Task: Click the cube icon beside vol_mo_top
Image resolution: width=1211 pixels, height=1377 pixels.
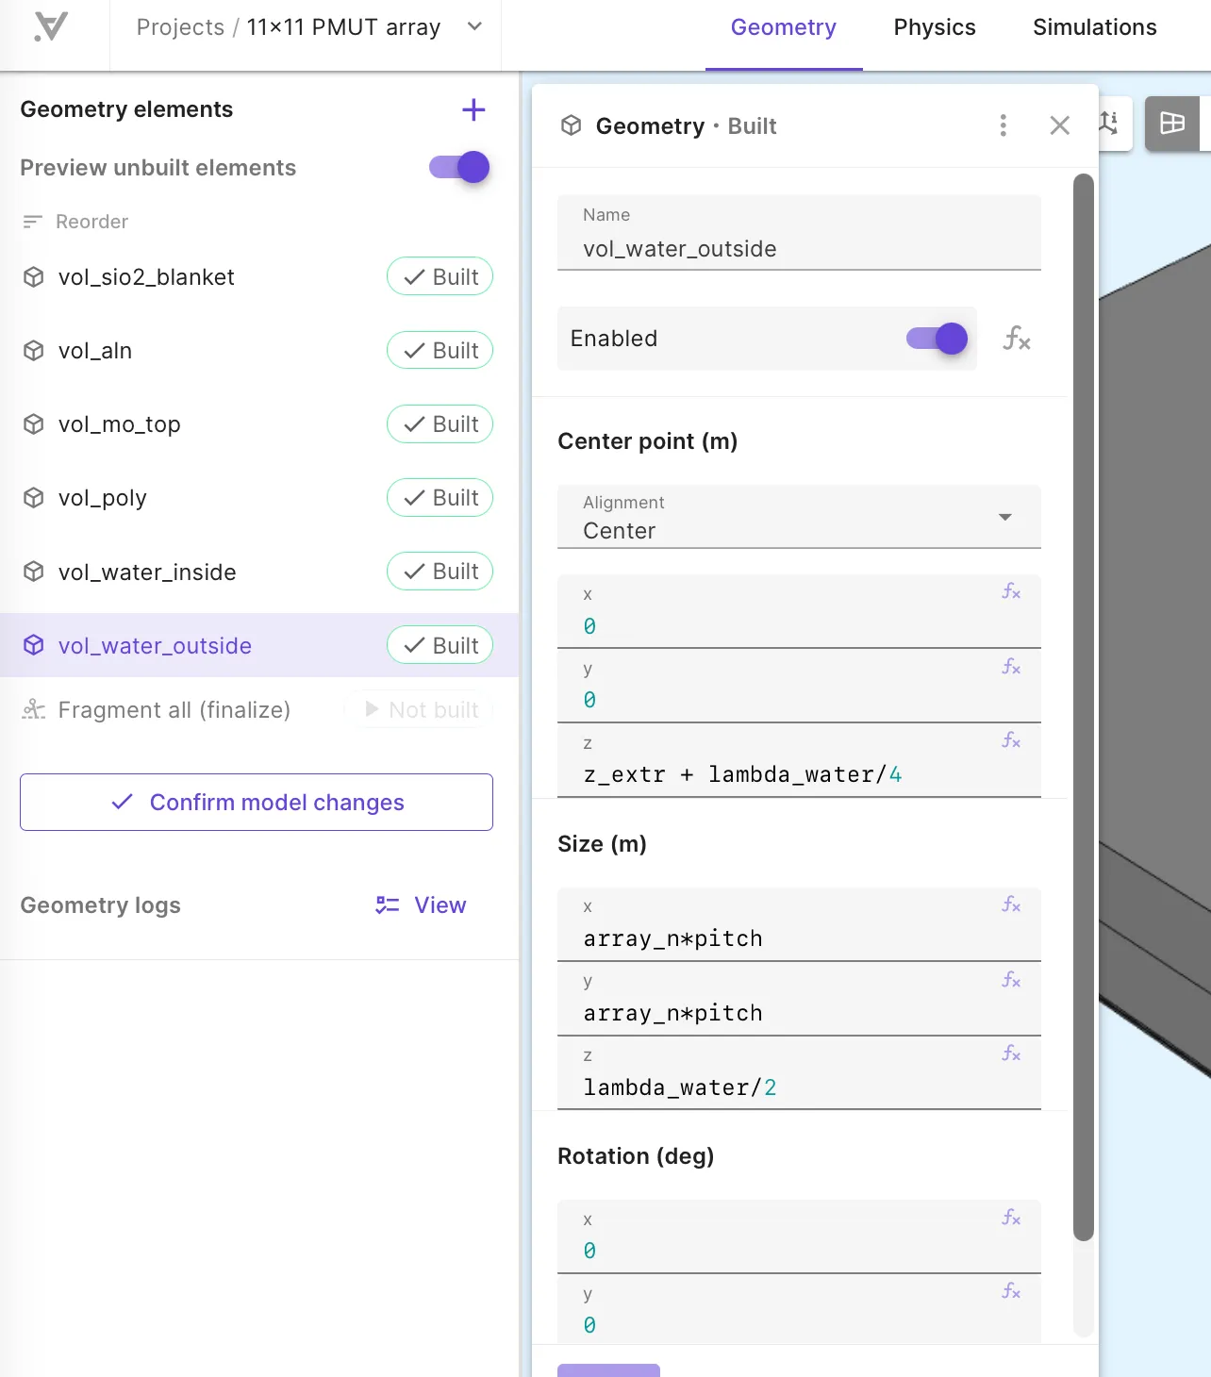Action: tap(34, 424)
